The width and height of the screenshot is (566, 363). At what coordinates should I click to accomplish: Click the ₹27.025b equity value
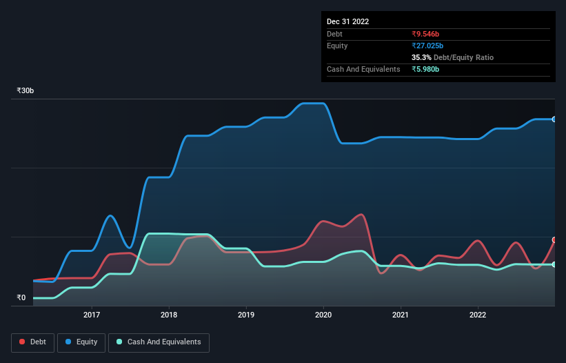click(427, 46)
